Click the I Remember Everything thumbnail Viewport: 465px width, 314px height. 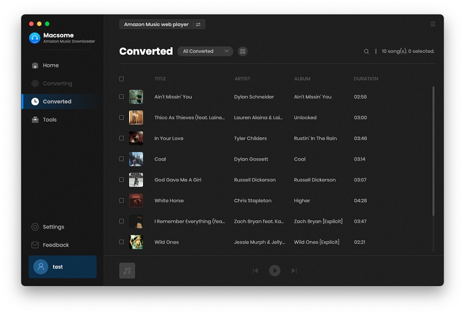pyautogui.click(x=136, y=222)
